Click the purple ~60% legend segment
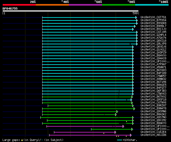 pos(85,5)
